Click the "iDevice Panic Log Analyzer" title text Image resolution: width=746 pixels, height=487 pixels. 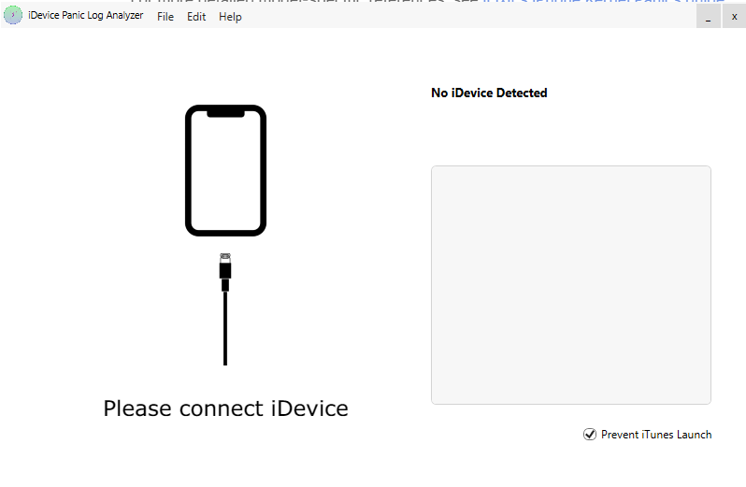[86, 15]
